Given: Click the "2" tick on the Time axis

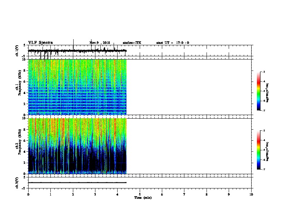Looking at the screenshot, I should pos(73,194).
